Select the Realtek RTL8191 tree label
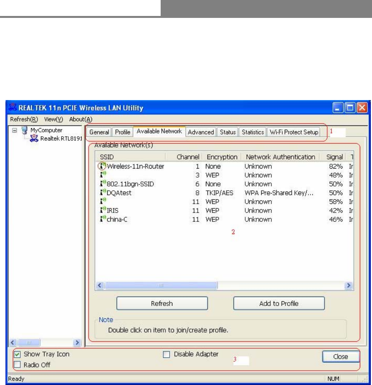This screenshot has width=372, height=385. (61, 139)
